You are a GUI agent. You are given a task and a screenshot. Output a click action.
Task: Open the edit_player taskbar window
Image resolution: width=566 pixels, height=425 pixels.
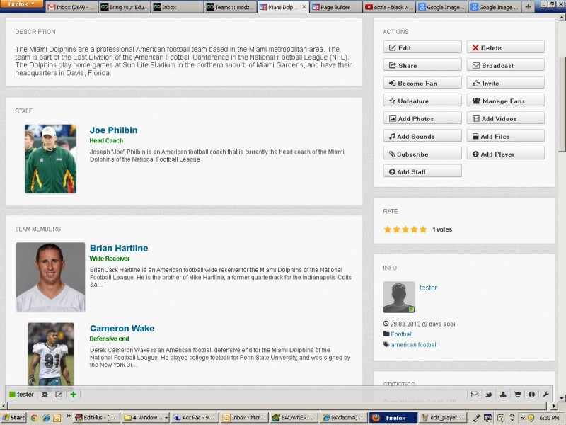[x=444, y=418]
